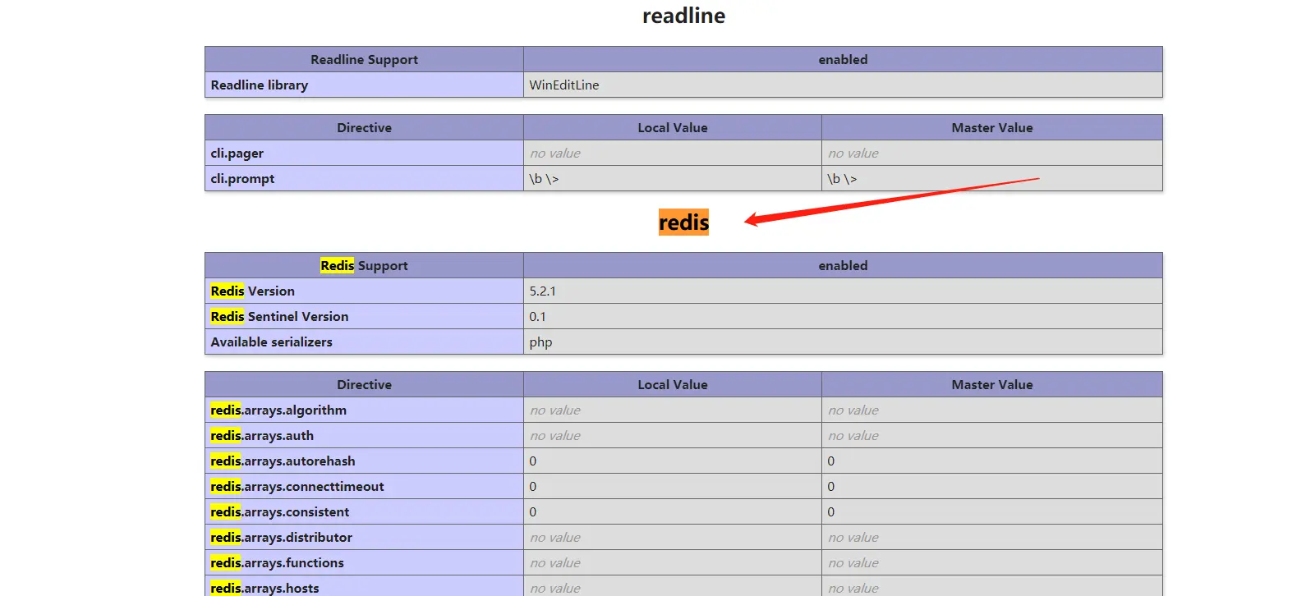Click the readline section heading
Viewport: 1306px width, 596px height.
[x=683, y=16]
